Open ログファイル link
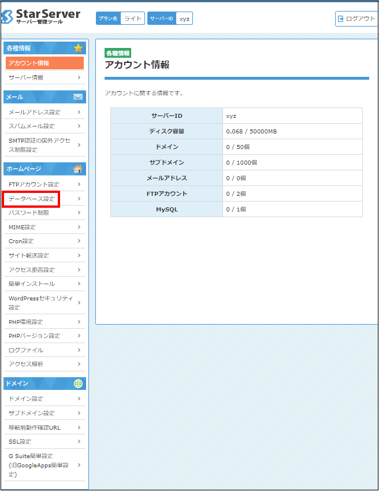The image size is (379, 491). [x=44, y=350]
